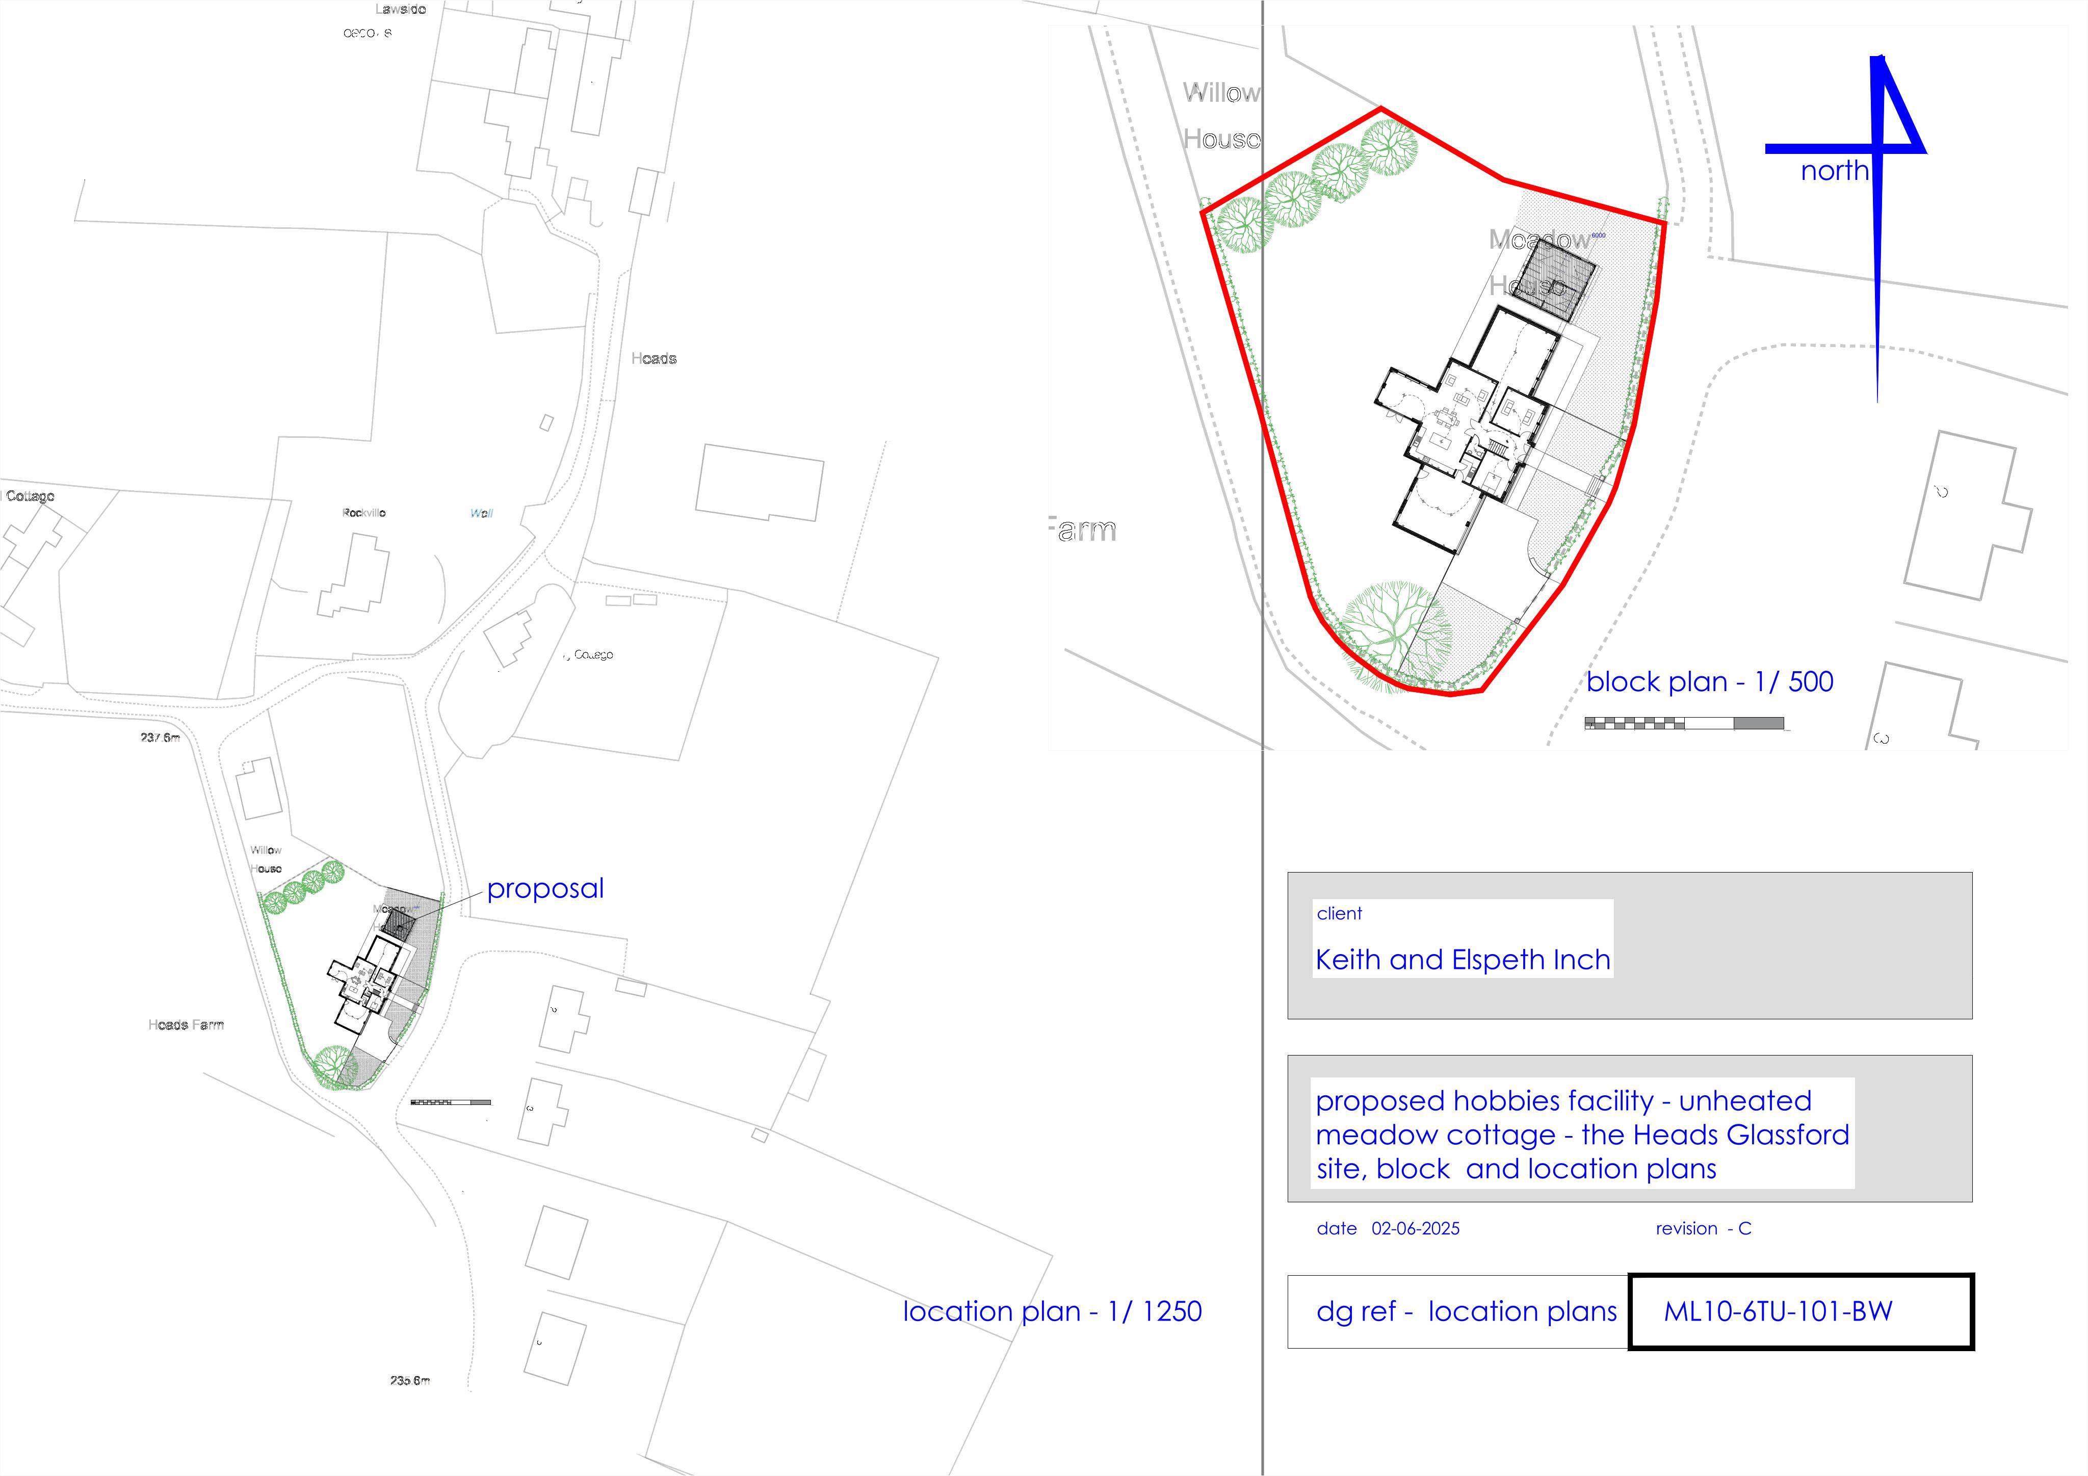The height and width of the screenshot is (1476, 2088).
Task: Click 'Willow House' label on location plan
Action: click(266, 859)
